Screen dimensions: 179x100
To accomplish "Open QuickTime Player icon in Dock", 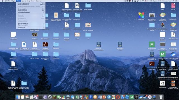I will 154,97.
